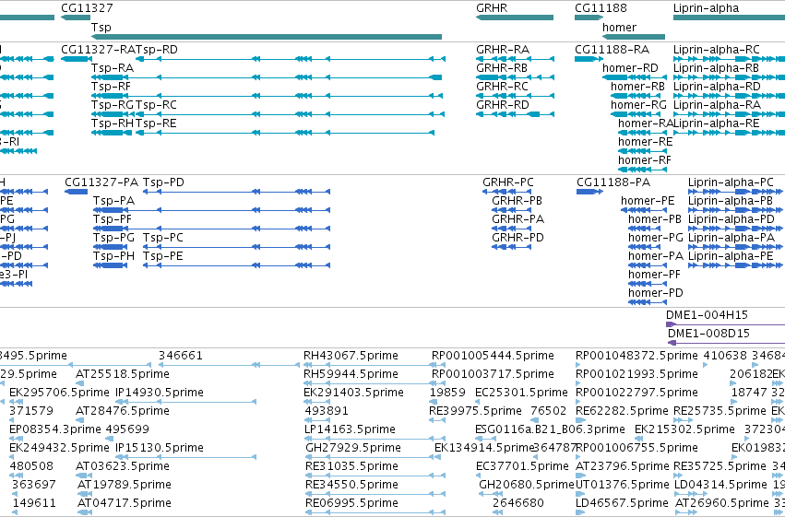Click transcript Liprin-alpha-RC
The image size is (785, 517).
coord(717,50)
